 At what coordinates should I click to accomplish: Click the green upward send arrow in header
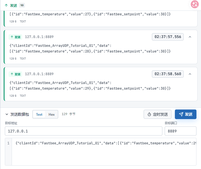[x=6, y=5]
